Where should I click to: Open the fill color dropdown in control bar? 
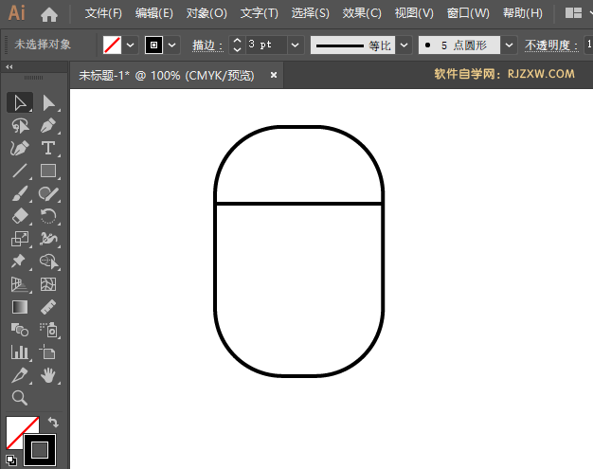click(131, 45)
